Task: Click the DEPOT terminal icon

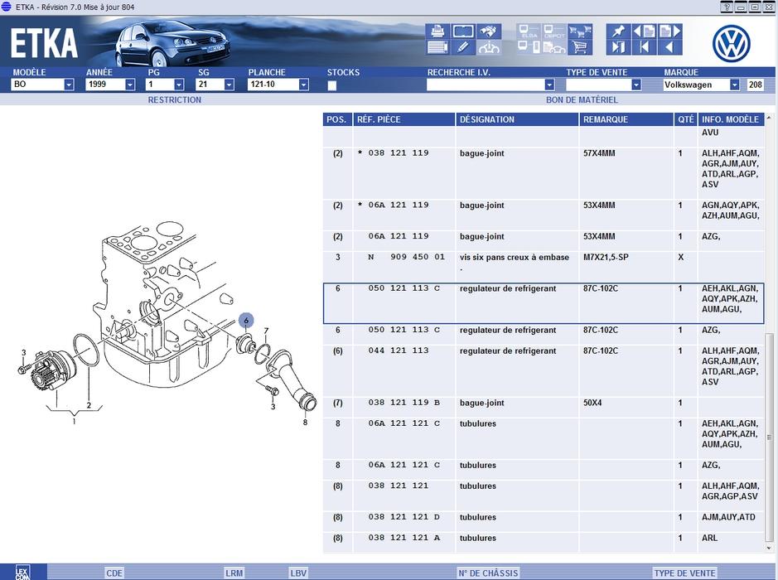Action: point(554,31)
